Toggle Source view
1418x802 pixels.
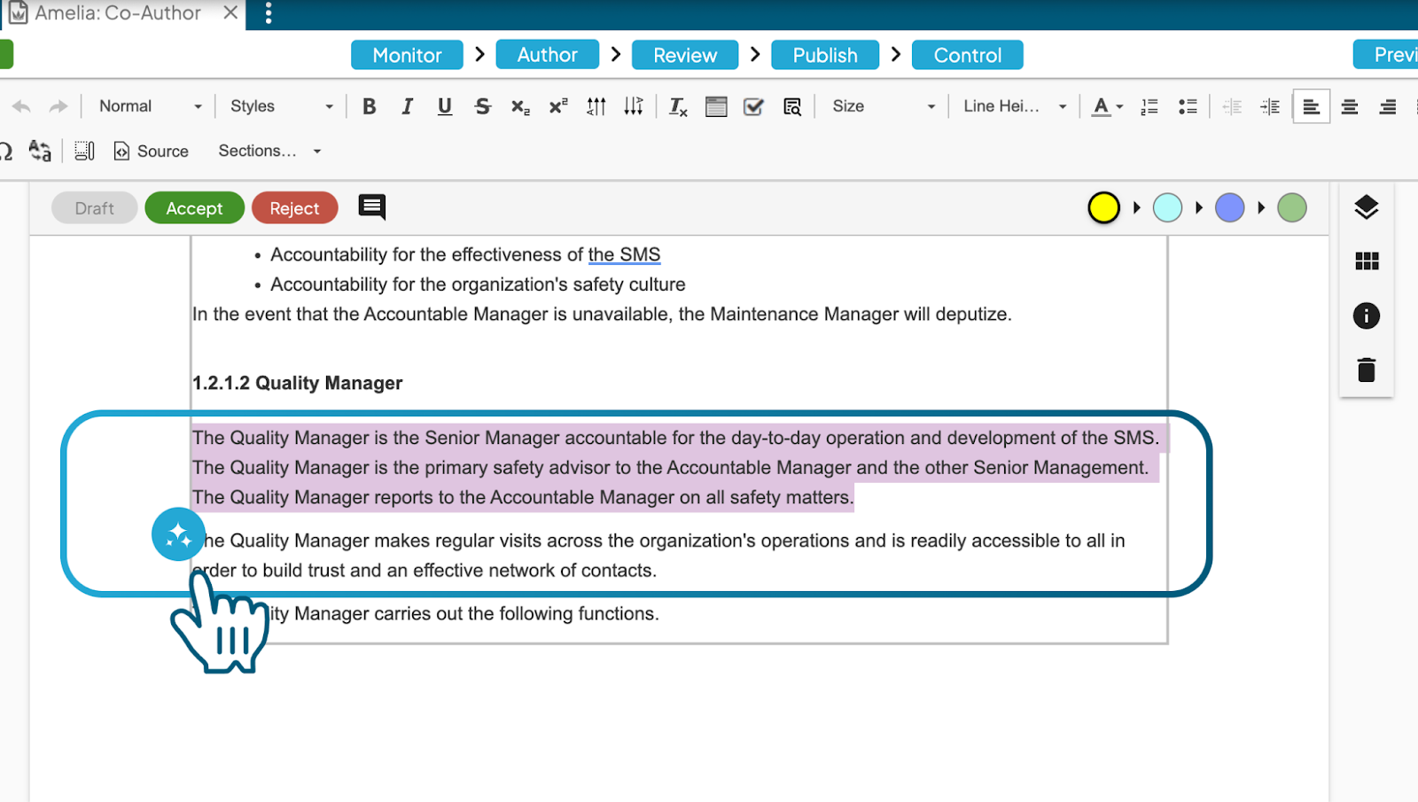(152, 151)
